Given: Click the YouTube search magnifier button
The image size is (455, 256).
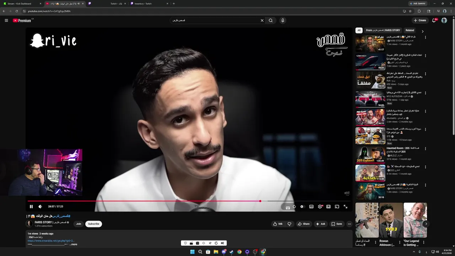Looking at the screenshot, I should pos(271,21).
